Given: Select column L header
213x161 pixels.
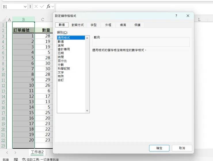Looking at the screenshot, I should click(x=199, y=19).
